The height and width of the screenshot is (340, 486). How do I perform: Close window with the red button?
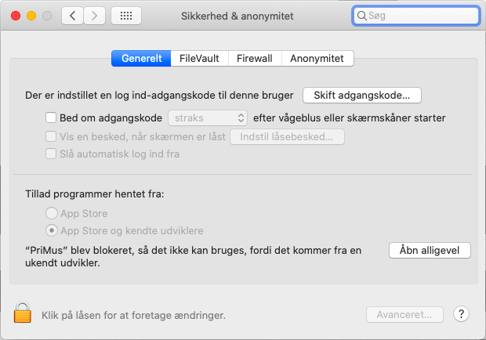(x=16, y=16)
